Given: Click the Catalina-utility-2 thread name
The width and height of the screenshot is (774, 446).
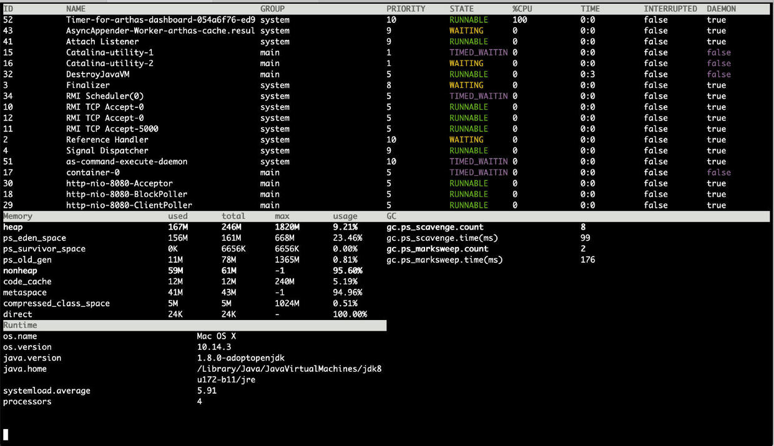Looking at the screenshot, I should point(110,63).
